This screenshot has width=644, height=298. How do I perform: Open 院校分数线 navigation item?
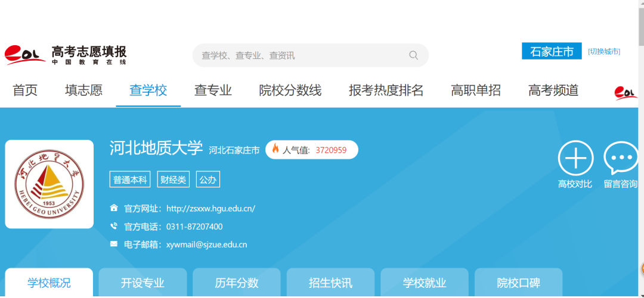click(290, 90)
